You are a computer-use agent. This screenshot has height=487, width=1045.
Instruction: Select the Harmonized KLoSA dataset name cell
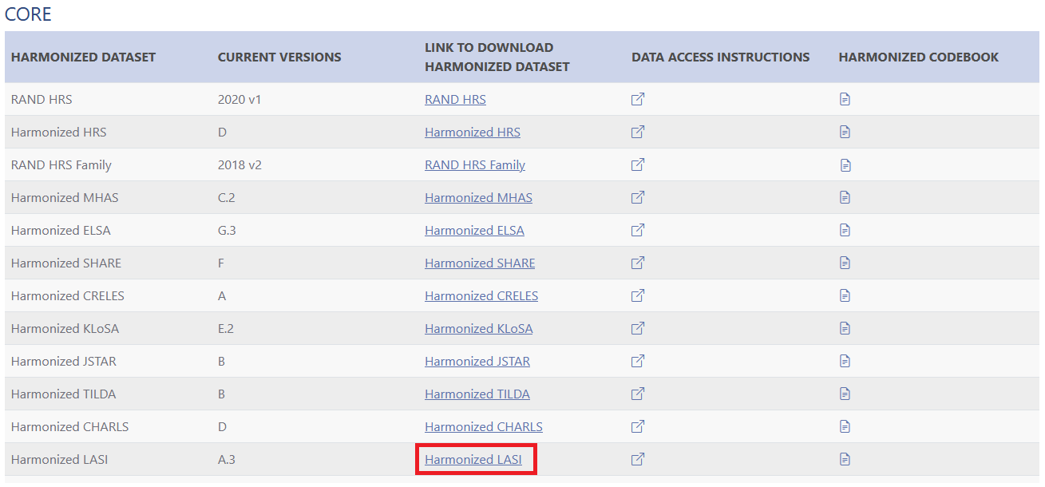65,329
